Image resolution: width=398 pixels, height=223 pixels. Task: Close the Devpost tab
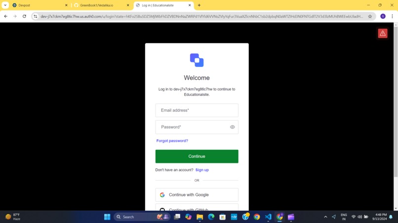66,5
